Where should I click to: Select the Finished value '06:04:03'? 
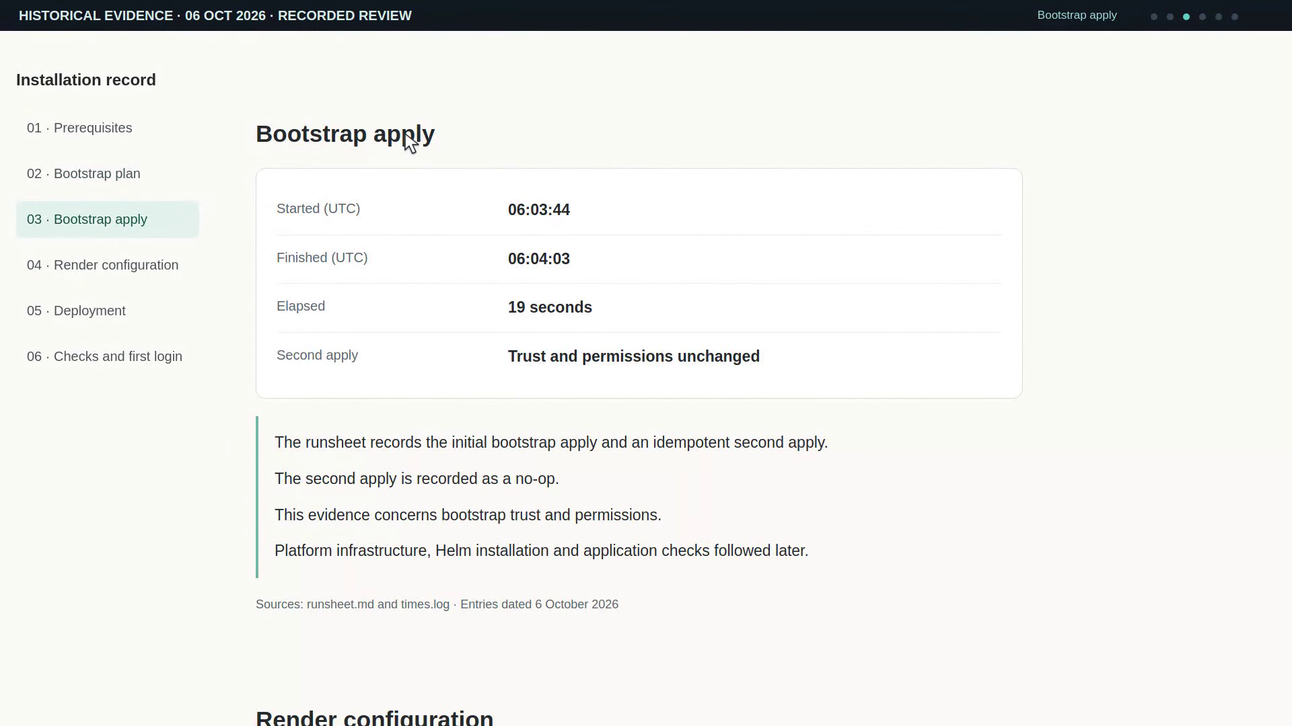click(539, 259)
